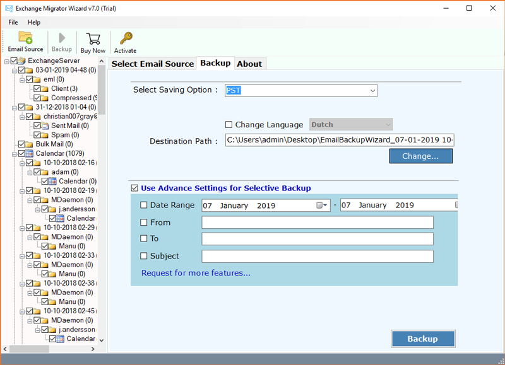Viewport: 505px width, 365px height.
Task: Enable the To filter checkbox
Action: pos(144,238)
